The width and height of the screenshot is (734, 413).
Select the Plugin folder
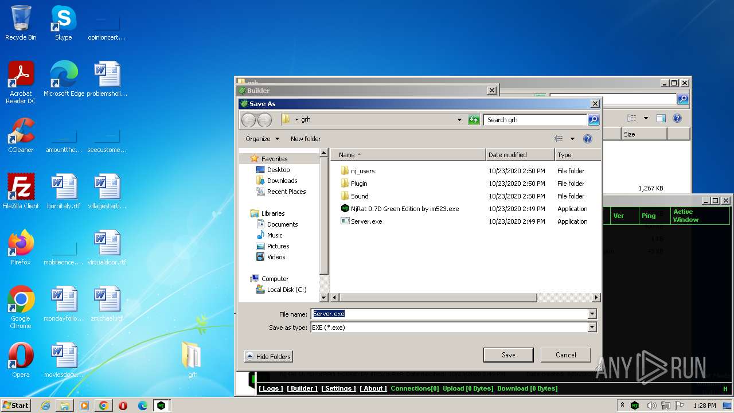pos(354,184)
